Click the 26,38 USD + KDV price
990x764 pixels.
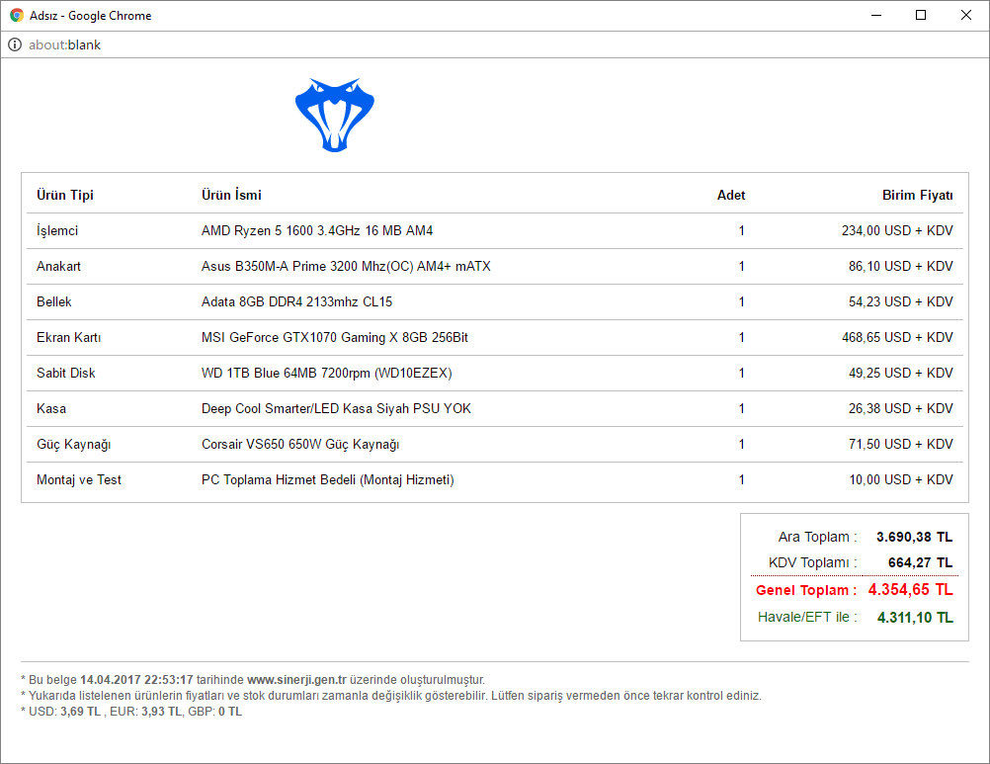901,408
